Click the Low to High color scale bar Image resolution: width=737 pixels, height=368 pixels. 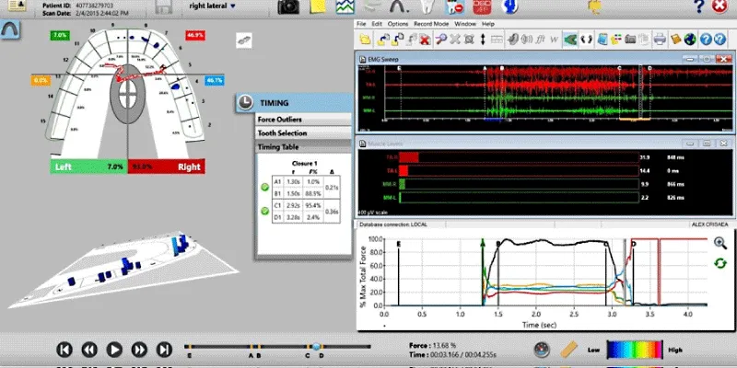tap(635, 350)
